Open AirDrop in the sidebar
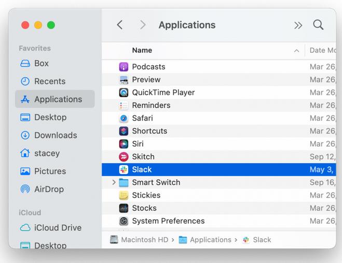342x263 pixels. (49, 189)
